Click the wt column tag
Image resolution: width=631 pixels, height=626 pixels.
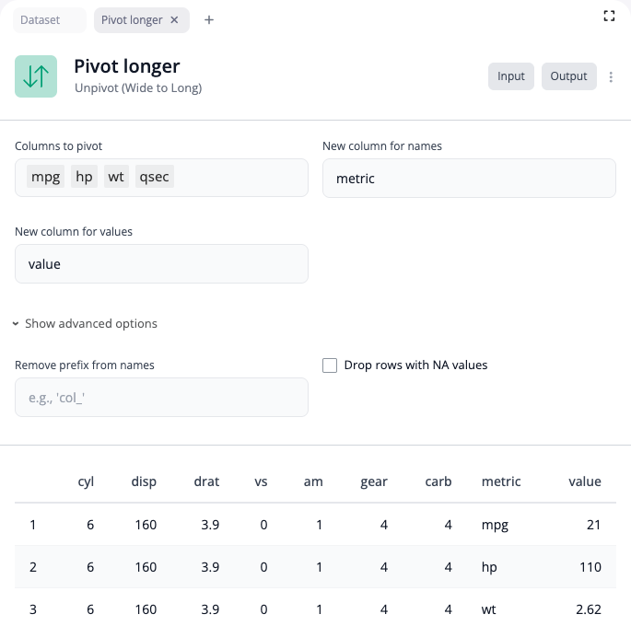click(x=115, y=178)
